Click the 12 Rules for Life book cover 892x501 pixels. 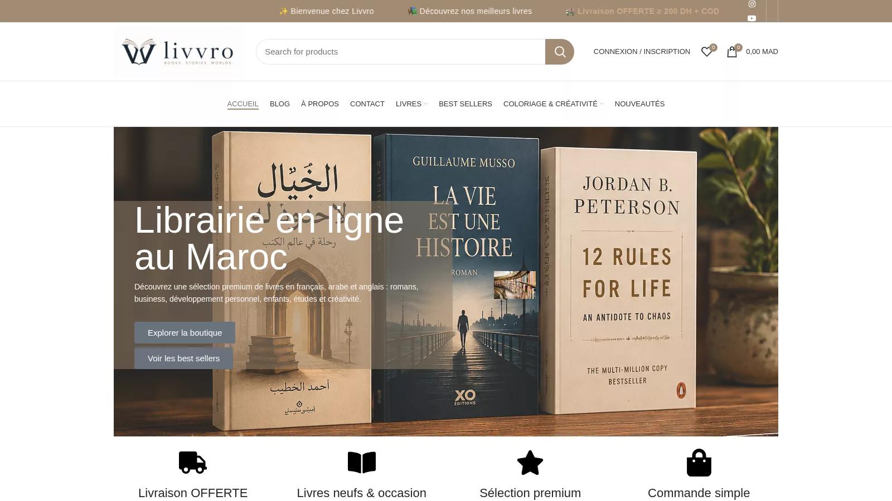click(619, 281)
